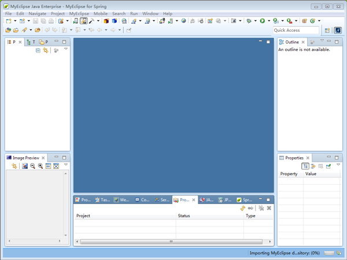Zoom out in the Image Preview panel

click(33, 166)
